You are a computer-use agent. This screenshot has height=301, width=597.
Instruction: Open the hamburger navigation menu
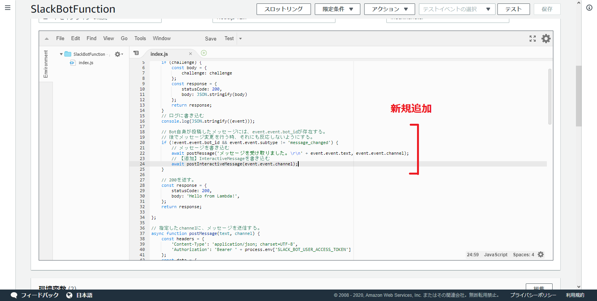(8, 8)
